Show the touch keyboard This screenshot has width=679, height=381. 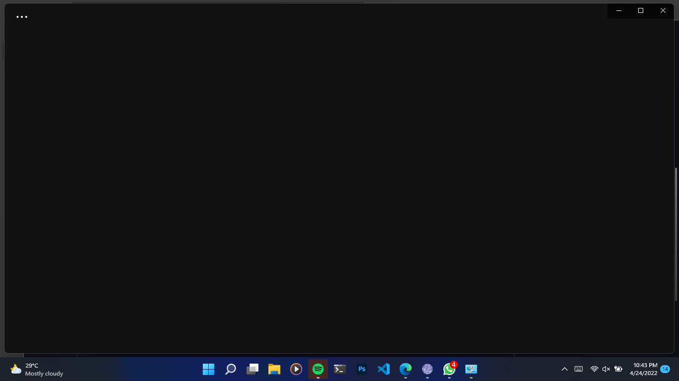[579, 369]
